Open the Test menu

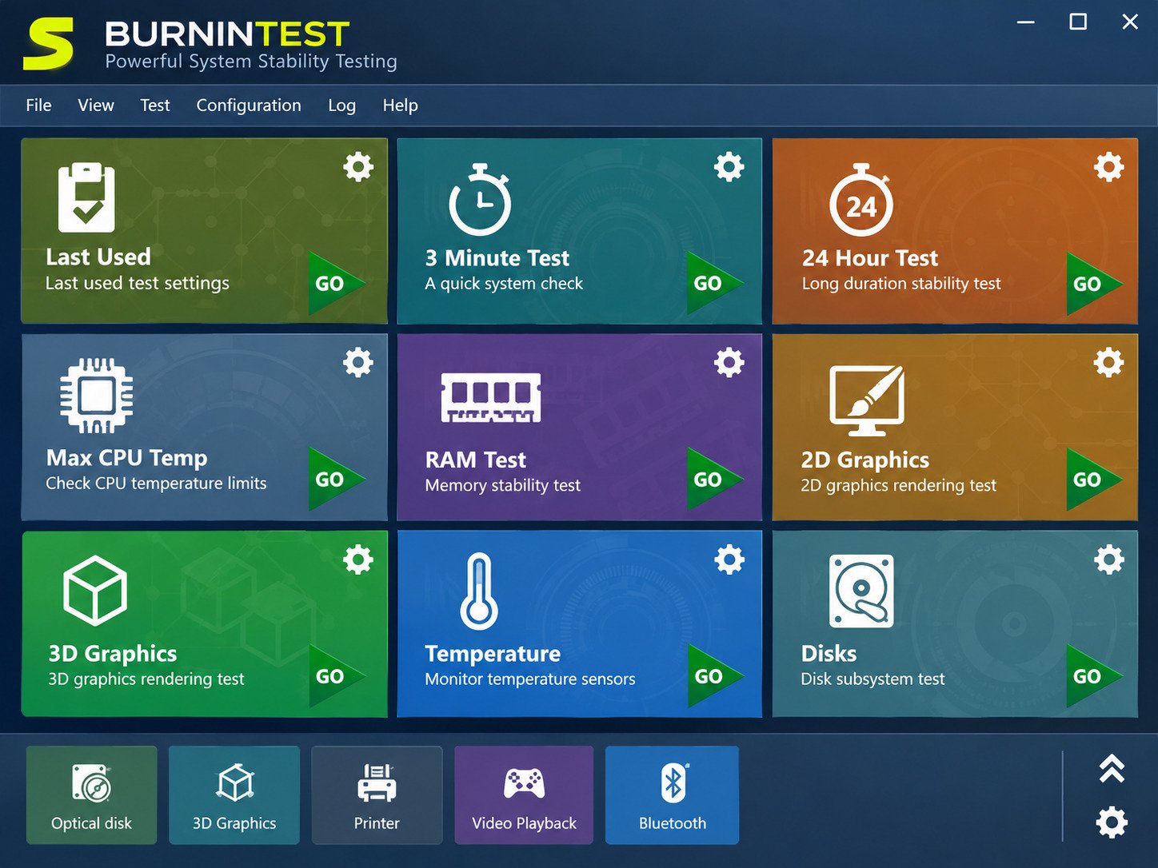(x=155, y=106)
